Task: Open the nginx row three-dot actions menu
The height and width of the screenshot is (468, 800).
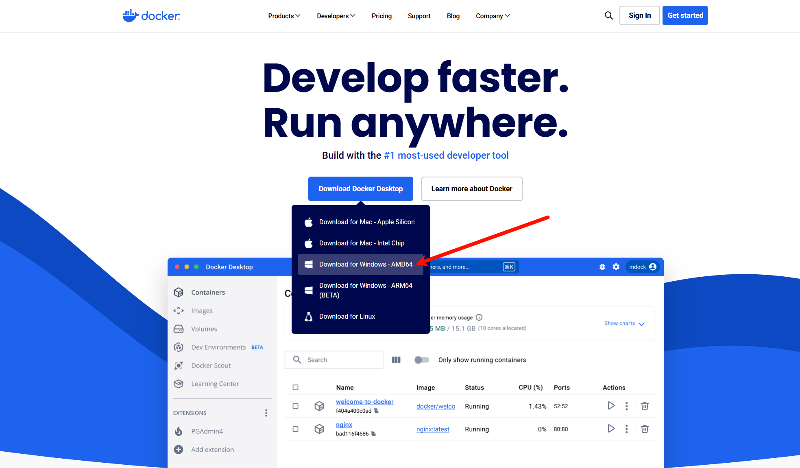Action: click(627, 429)
